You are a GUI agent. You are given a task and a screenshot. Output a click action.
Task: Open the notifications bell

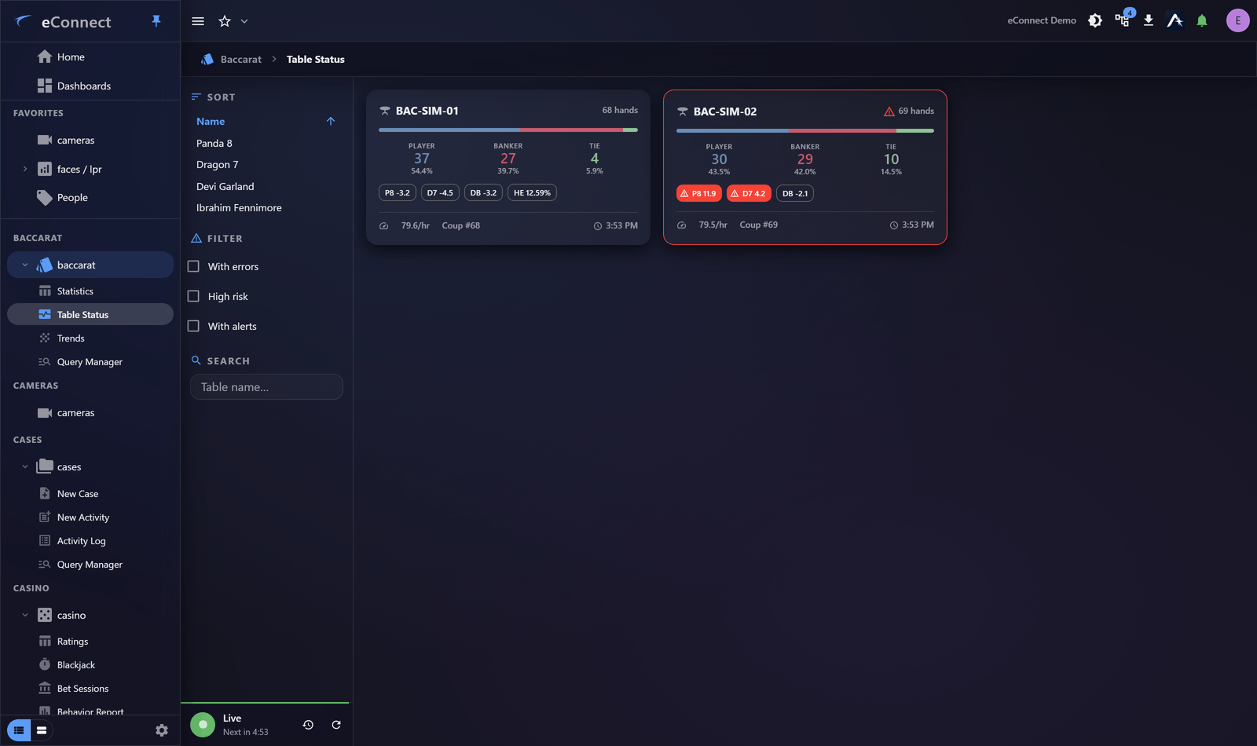coord(1202,20)
